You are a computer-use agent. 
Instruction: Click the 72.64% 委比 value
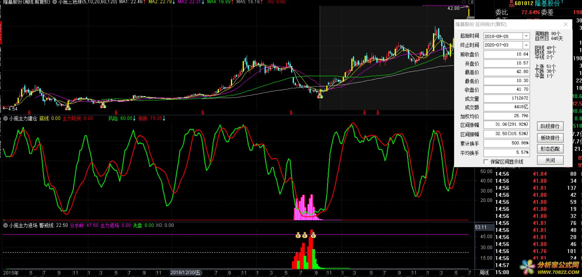click(x=530, y=12)
